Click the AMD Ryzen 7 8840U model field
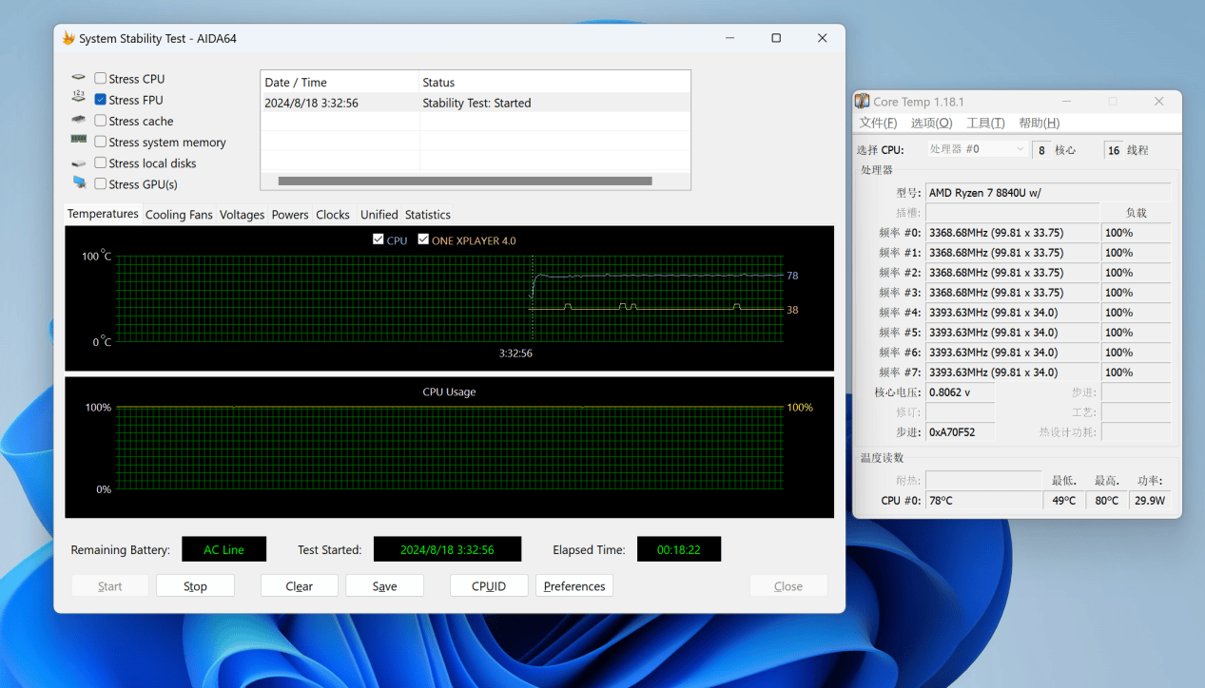The width and height of the screenshot is (1205, 688). 1048,193
